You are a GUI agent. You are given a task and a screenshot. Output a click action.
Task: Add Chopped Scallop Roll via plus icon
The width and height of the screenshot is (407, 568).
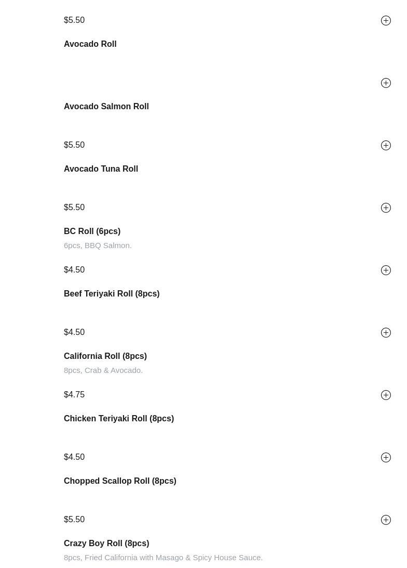coord(386,520)
